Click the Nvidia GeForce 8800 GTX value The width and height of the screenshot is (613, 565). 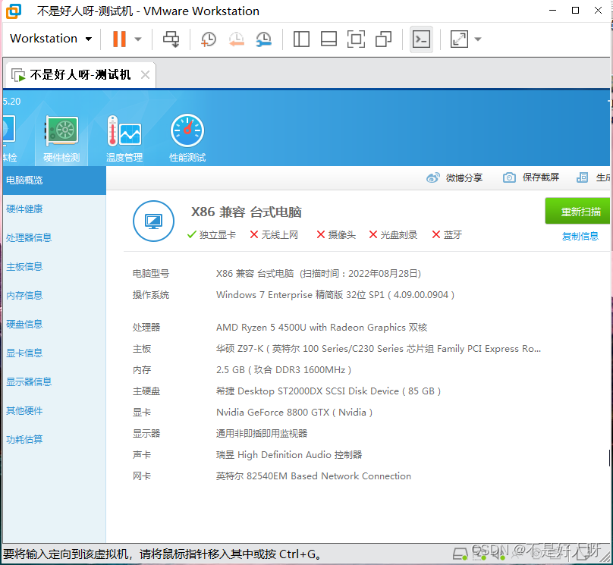click(294, 413)
